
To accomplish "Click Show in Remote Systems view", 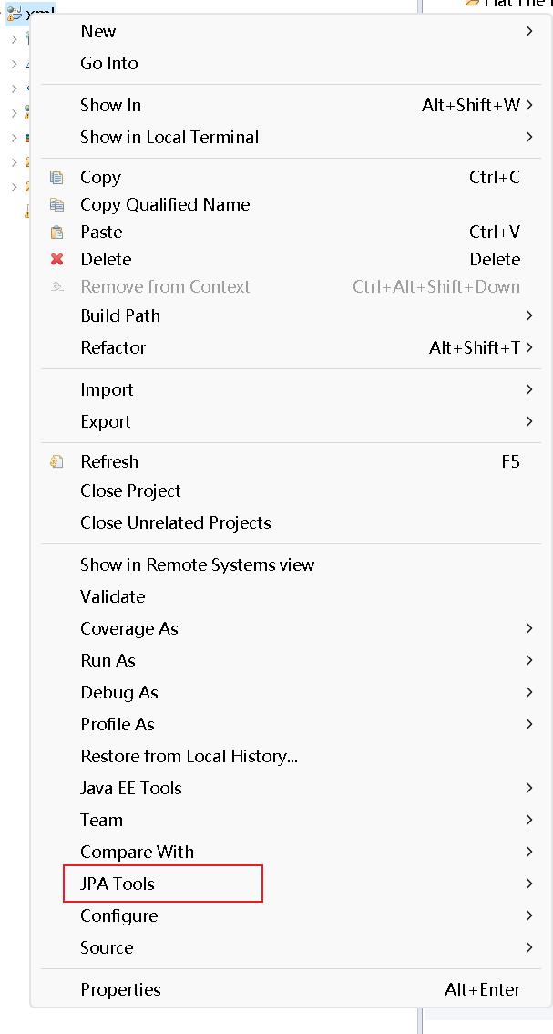I will (197, 565).
